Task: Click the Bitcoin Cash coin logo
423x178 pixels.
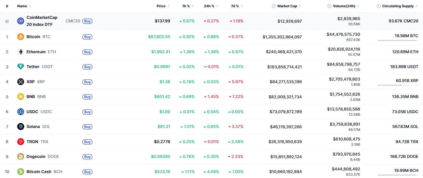Action: pos(20,172)
